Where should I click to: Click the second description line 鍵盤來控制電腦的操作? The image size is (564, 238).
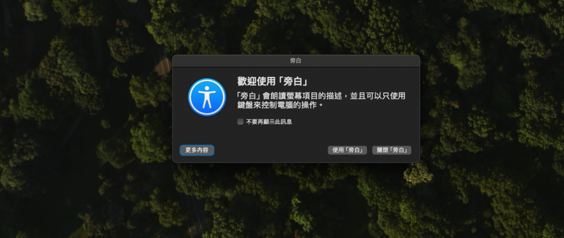[x=278, y=106]
